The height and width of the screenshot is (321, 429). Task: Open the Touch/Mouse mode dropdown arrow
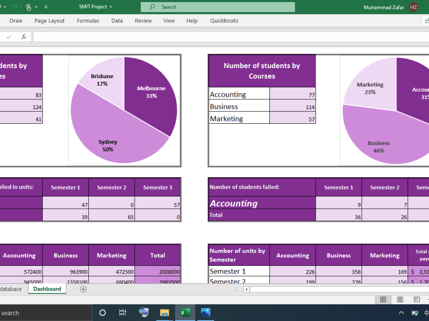click(x=36, y=7)
